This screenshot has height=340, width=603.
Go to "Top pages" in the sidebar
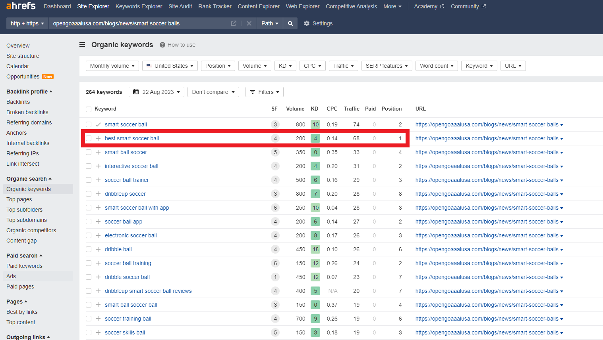tap(19, 199)
